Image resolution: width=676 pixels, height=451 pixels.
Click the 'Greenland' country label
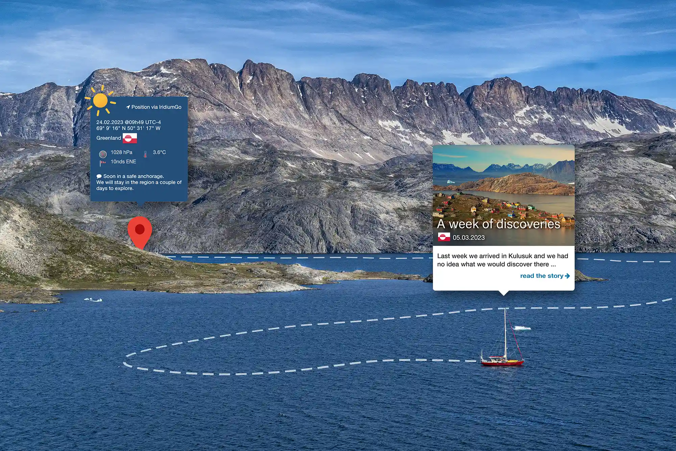point(108,138)
